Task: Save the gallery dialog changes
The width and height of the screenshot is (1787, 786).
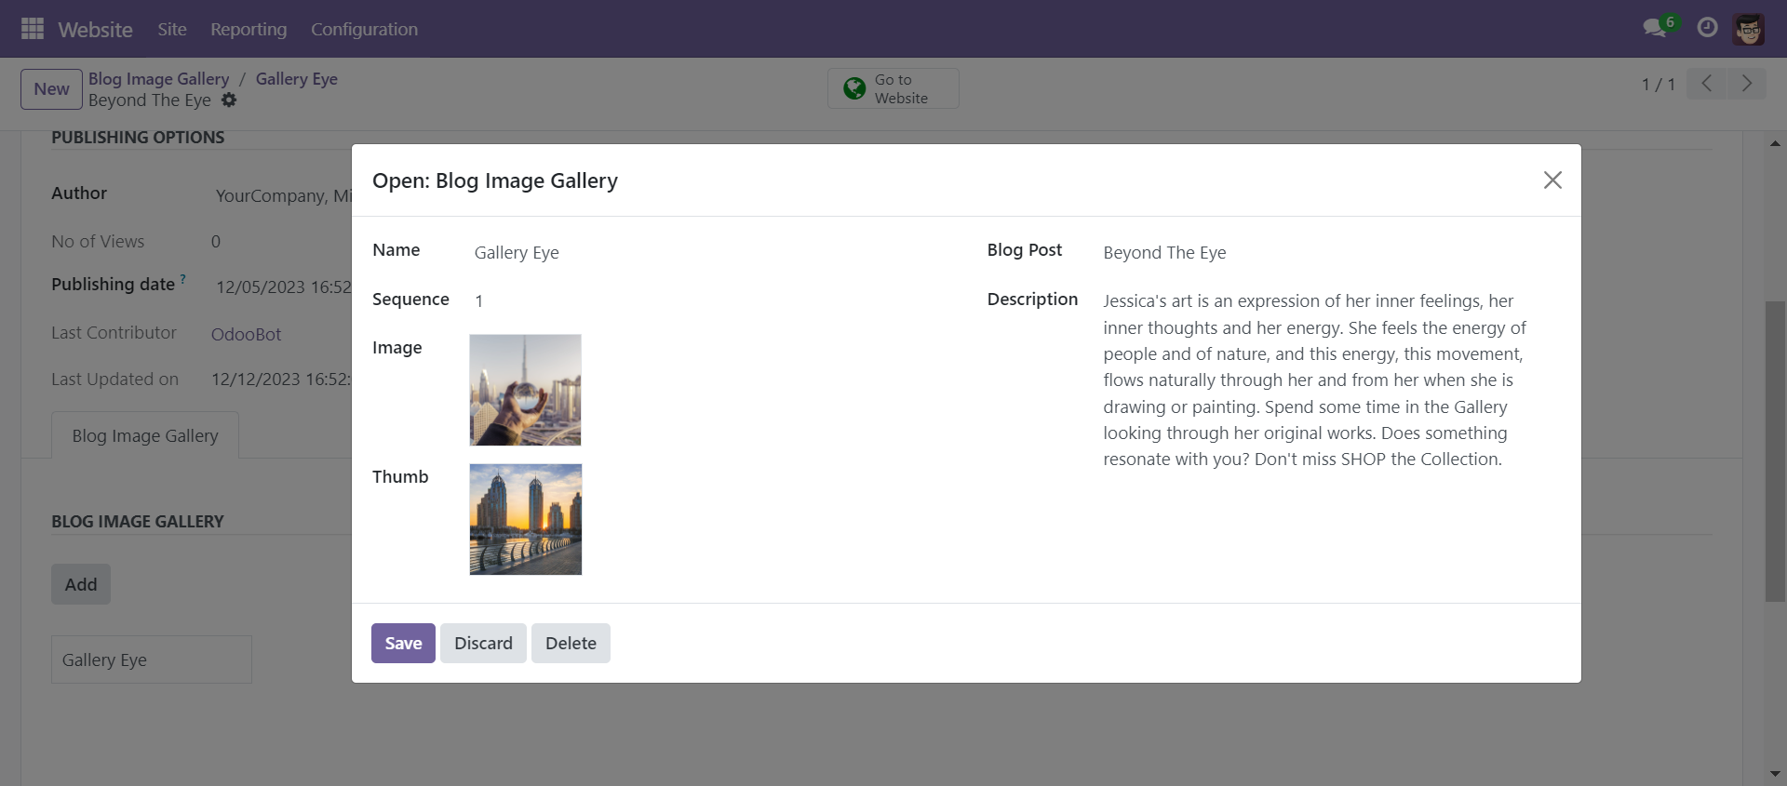Action: 403,644
